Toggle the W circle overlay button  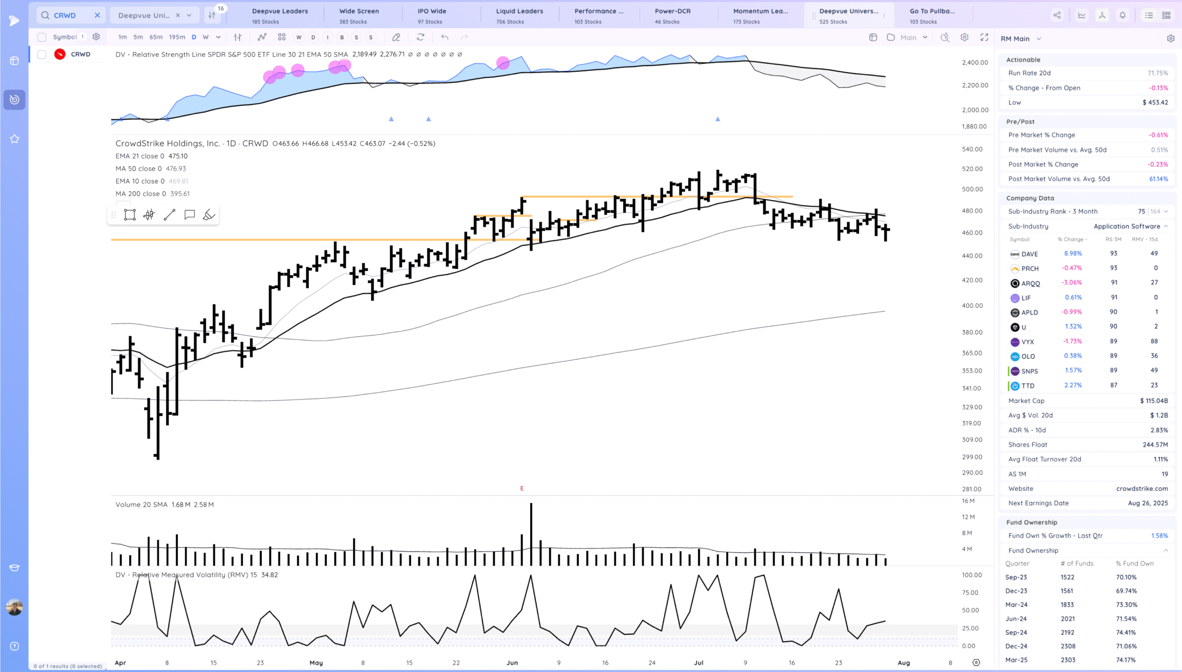click(x=299, y=37)
